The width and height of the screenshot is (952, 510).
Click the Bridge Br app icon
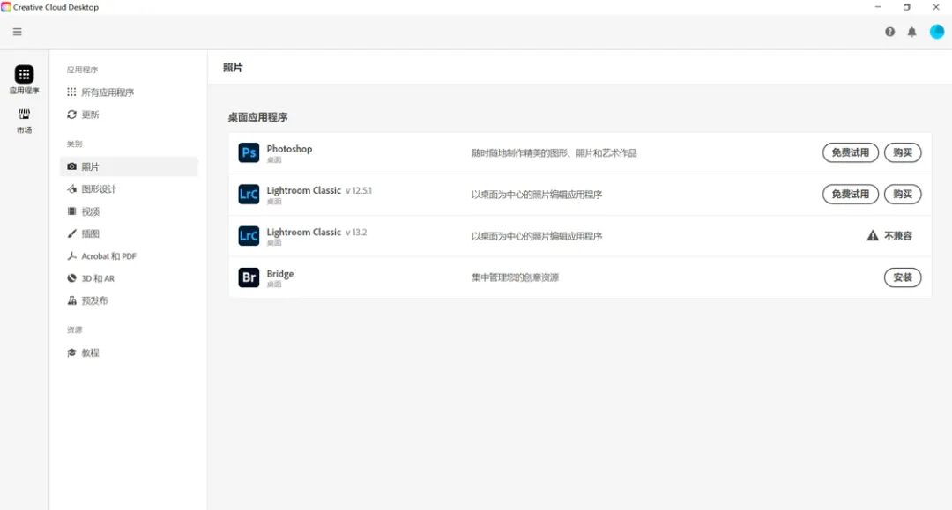coord(249,277)
